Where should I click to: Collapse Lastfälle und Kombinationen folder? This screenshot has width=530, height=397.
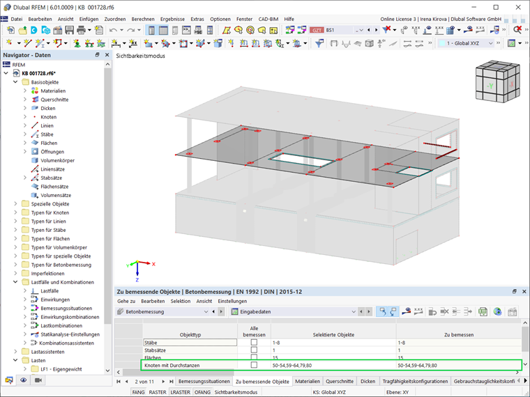15,282
